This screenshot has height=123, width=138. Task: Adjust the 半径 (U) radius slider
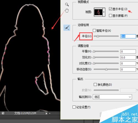click(x=98, y=36)
